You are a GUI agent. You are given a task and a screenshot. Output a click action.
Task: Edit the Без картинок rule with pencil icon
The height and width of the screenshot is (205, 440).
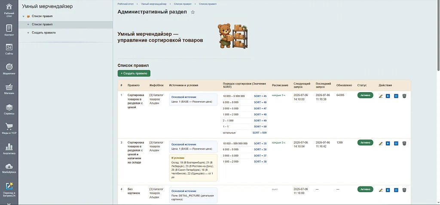pos(381,190)
